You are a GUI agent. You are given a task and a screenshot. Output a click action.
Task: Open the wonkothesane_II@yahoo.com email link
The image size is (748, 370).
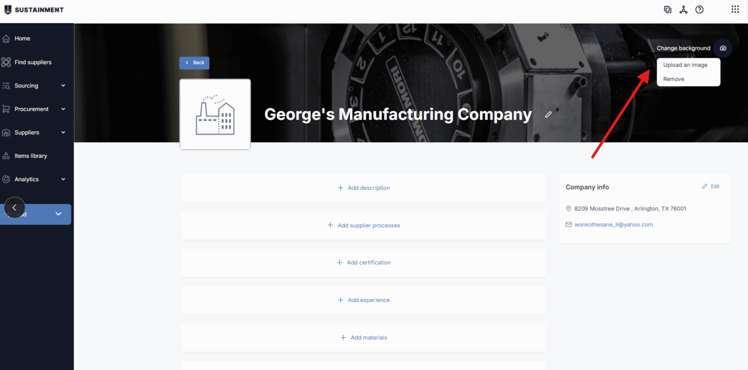click(613, 224)
